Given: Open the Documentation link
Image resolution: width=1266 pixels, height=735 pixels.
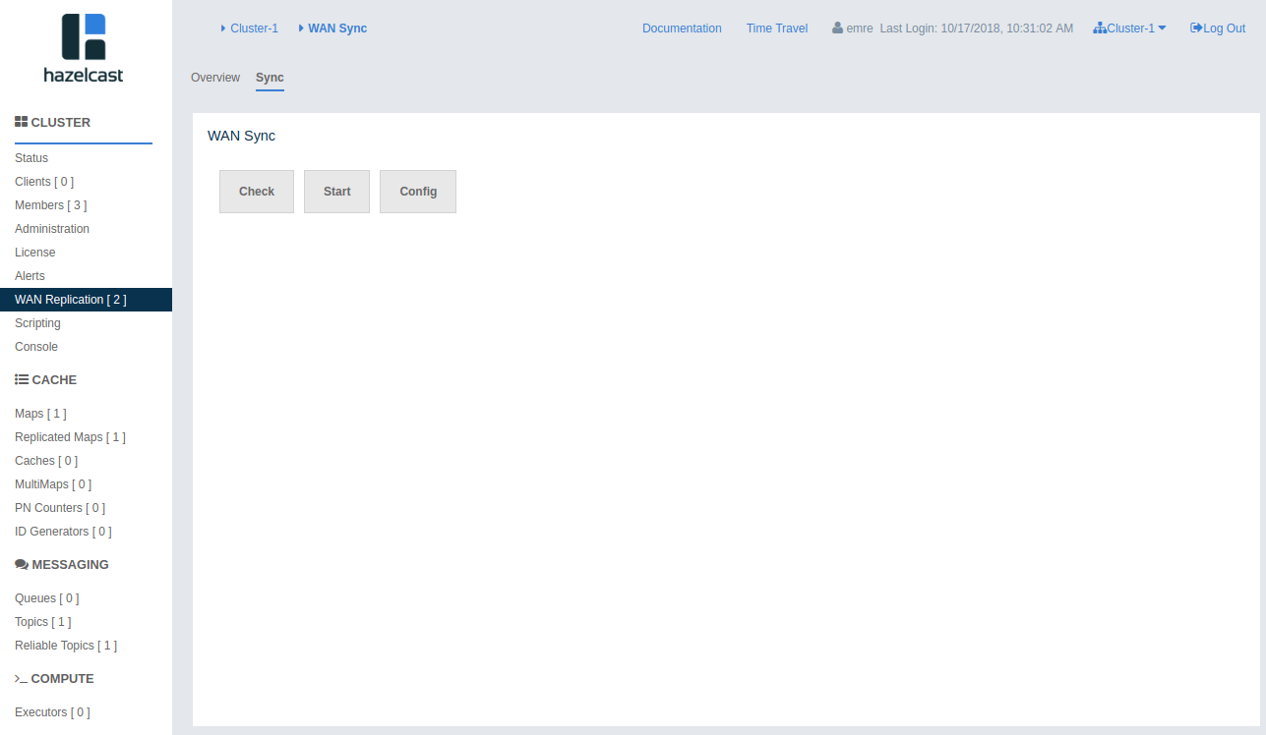Looking at the screenshot, I should (682, 28).
